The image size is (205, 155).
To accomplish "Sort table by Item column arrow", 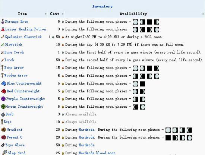I will coord(46,14).
